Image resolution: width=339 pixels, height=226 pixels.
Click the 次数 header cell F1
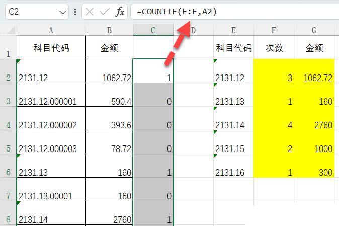(274, 48)
